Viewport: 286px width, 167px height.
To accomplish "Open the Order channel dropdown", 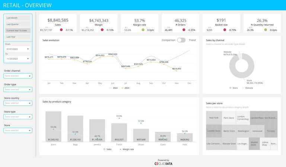I will [18, 76].
